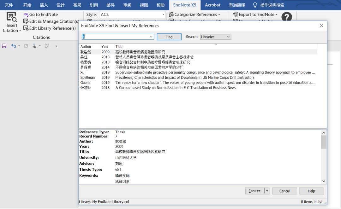Expand the search text history dropdown
This screenshot has width=341, height=209.
[x=151, y=37]
